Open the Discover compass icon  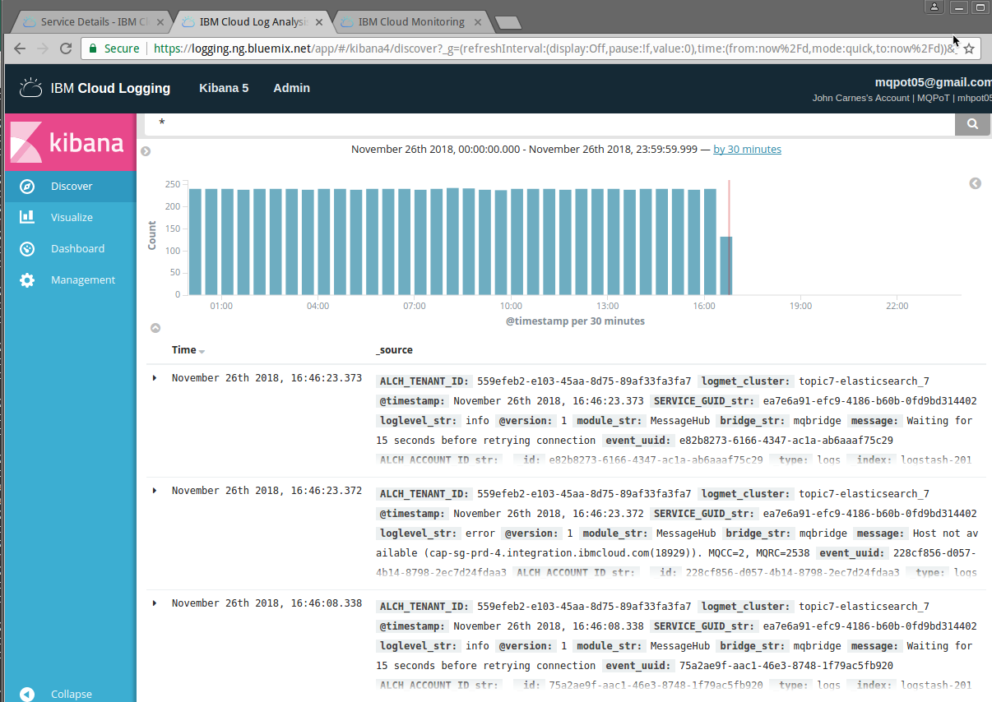pyautogui.click(x=27, y=187)
